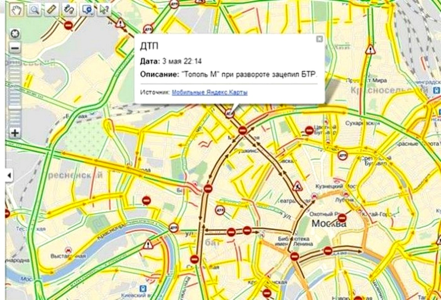Click the round locate button above zoom

coord(15,34)
